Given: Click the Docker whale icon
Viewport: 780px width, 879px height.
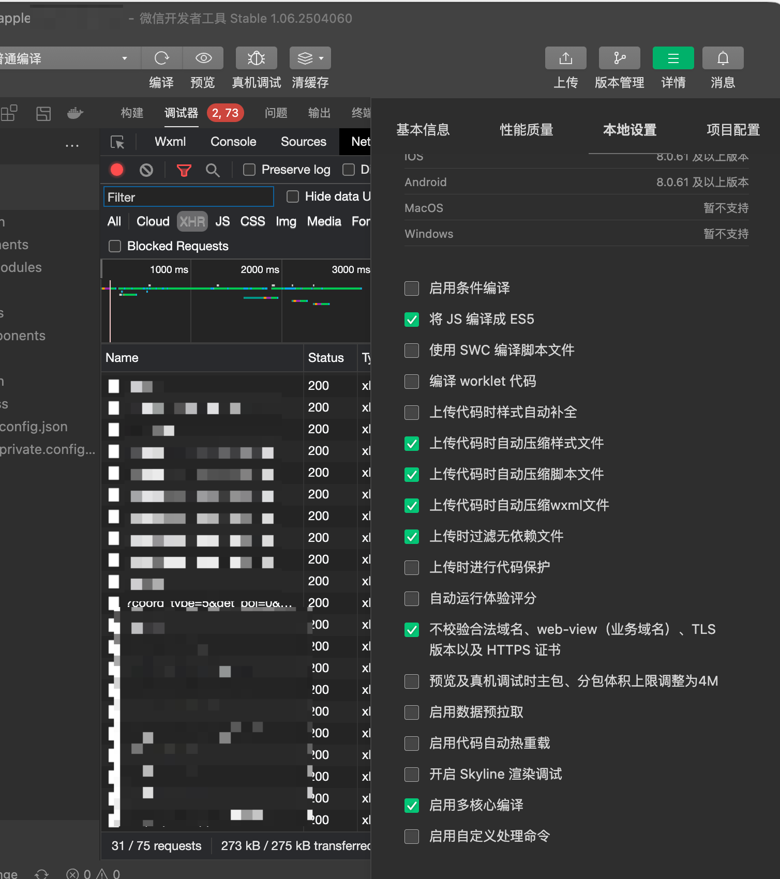Looking at the screenshot, I should pos(76,113).
